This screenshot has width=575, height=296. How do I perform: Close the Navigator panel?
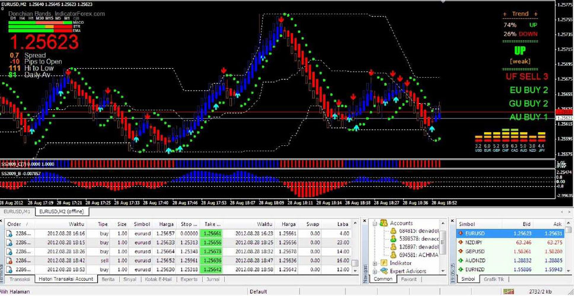coord(365,221)
